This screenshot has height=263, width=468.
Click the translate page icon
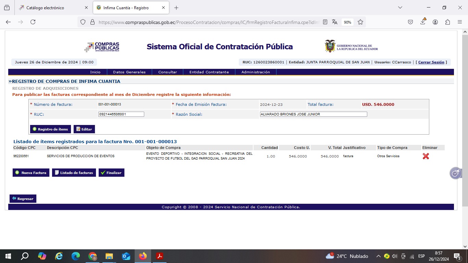click(335, 22)
